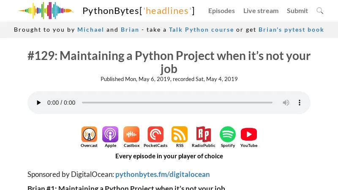The width and height of the screenshot is (338, 190).
Task: Visit the pythonbytes.fm/digitalocean sponsor link
Action: pyautogui.click(x=162, y=174)
